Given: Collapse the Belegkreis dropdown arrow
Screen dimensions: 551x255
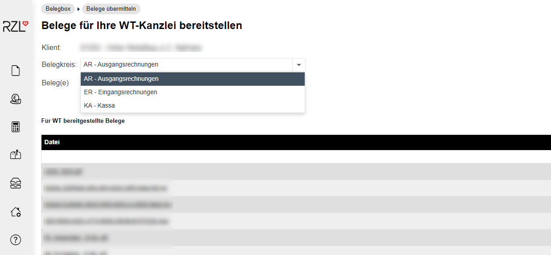Looking at the screenshot, I should point(298,65).
